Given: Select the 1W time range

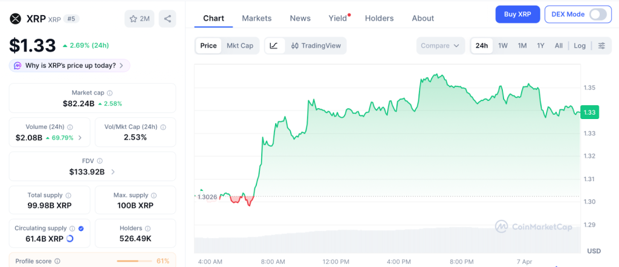Looking at the screenshot, I should tap(503, 46).
